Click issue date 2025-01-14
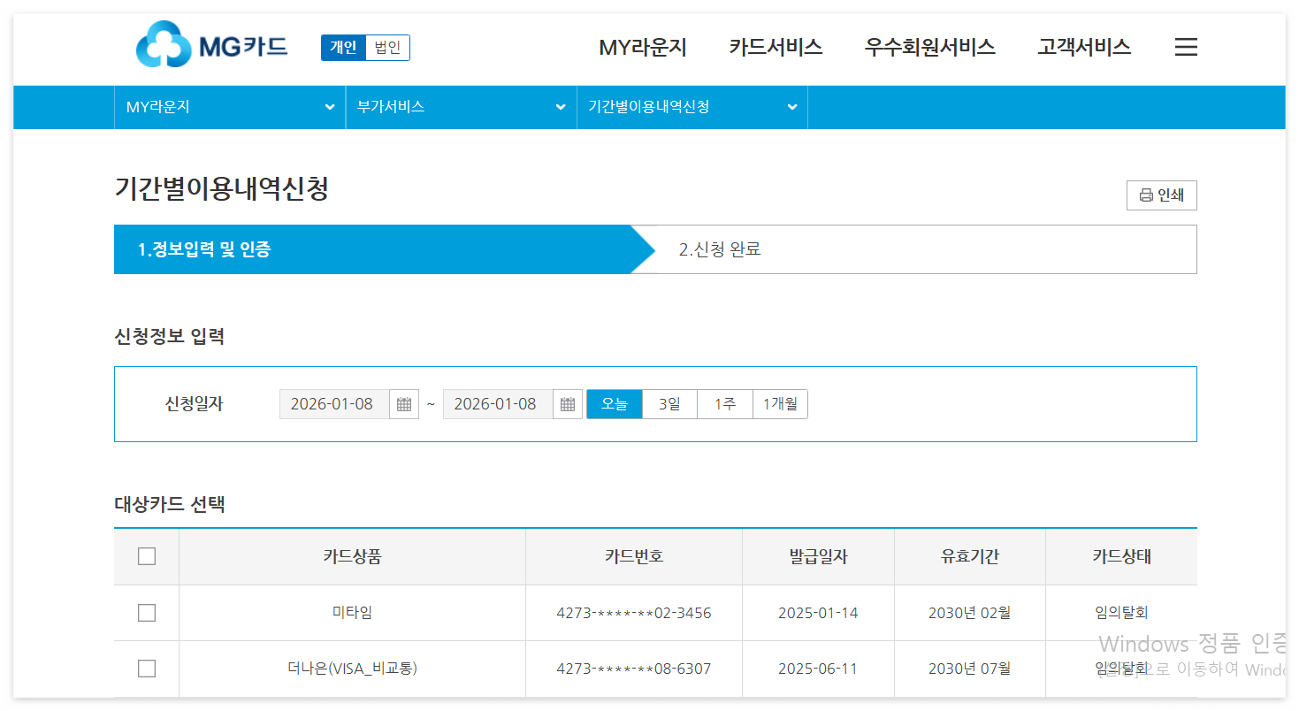This screenshot has width=1299, height=711. click(818, 613)
